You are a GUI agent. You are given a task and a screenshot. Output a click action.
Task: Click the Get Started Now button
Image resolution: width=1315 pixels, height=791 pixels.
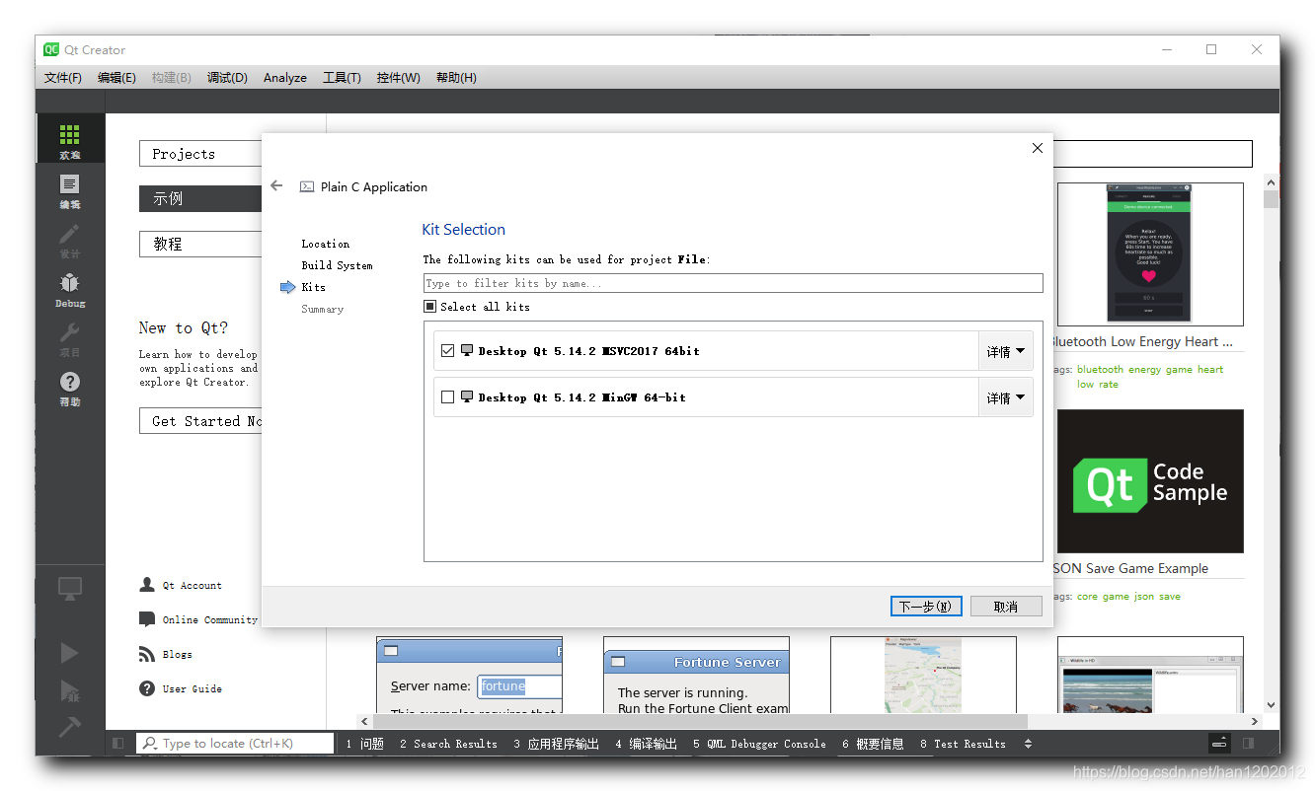tap(200, 421)
